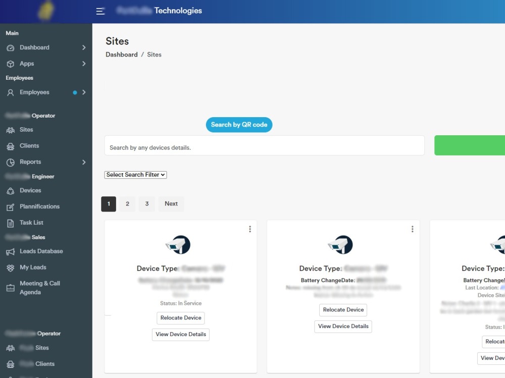The width and height of the screenshot is (505, 378).
Task: Toggle the hamburger menu in the header
Action: (100, 11)
